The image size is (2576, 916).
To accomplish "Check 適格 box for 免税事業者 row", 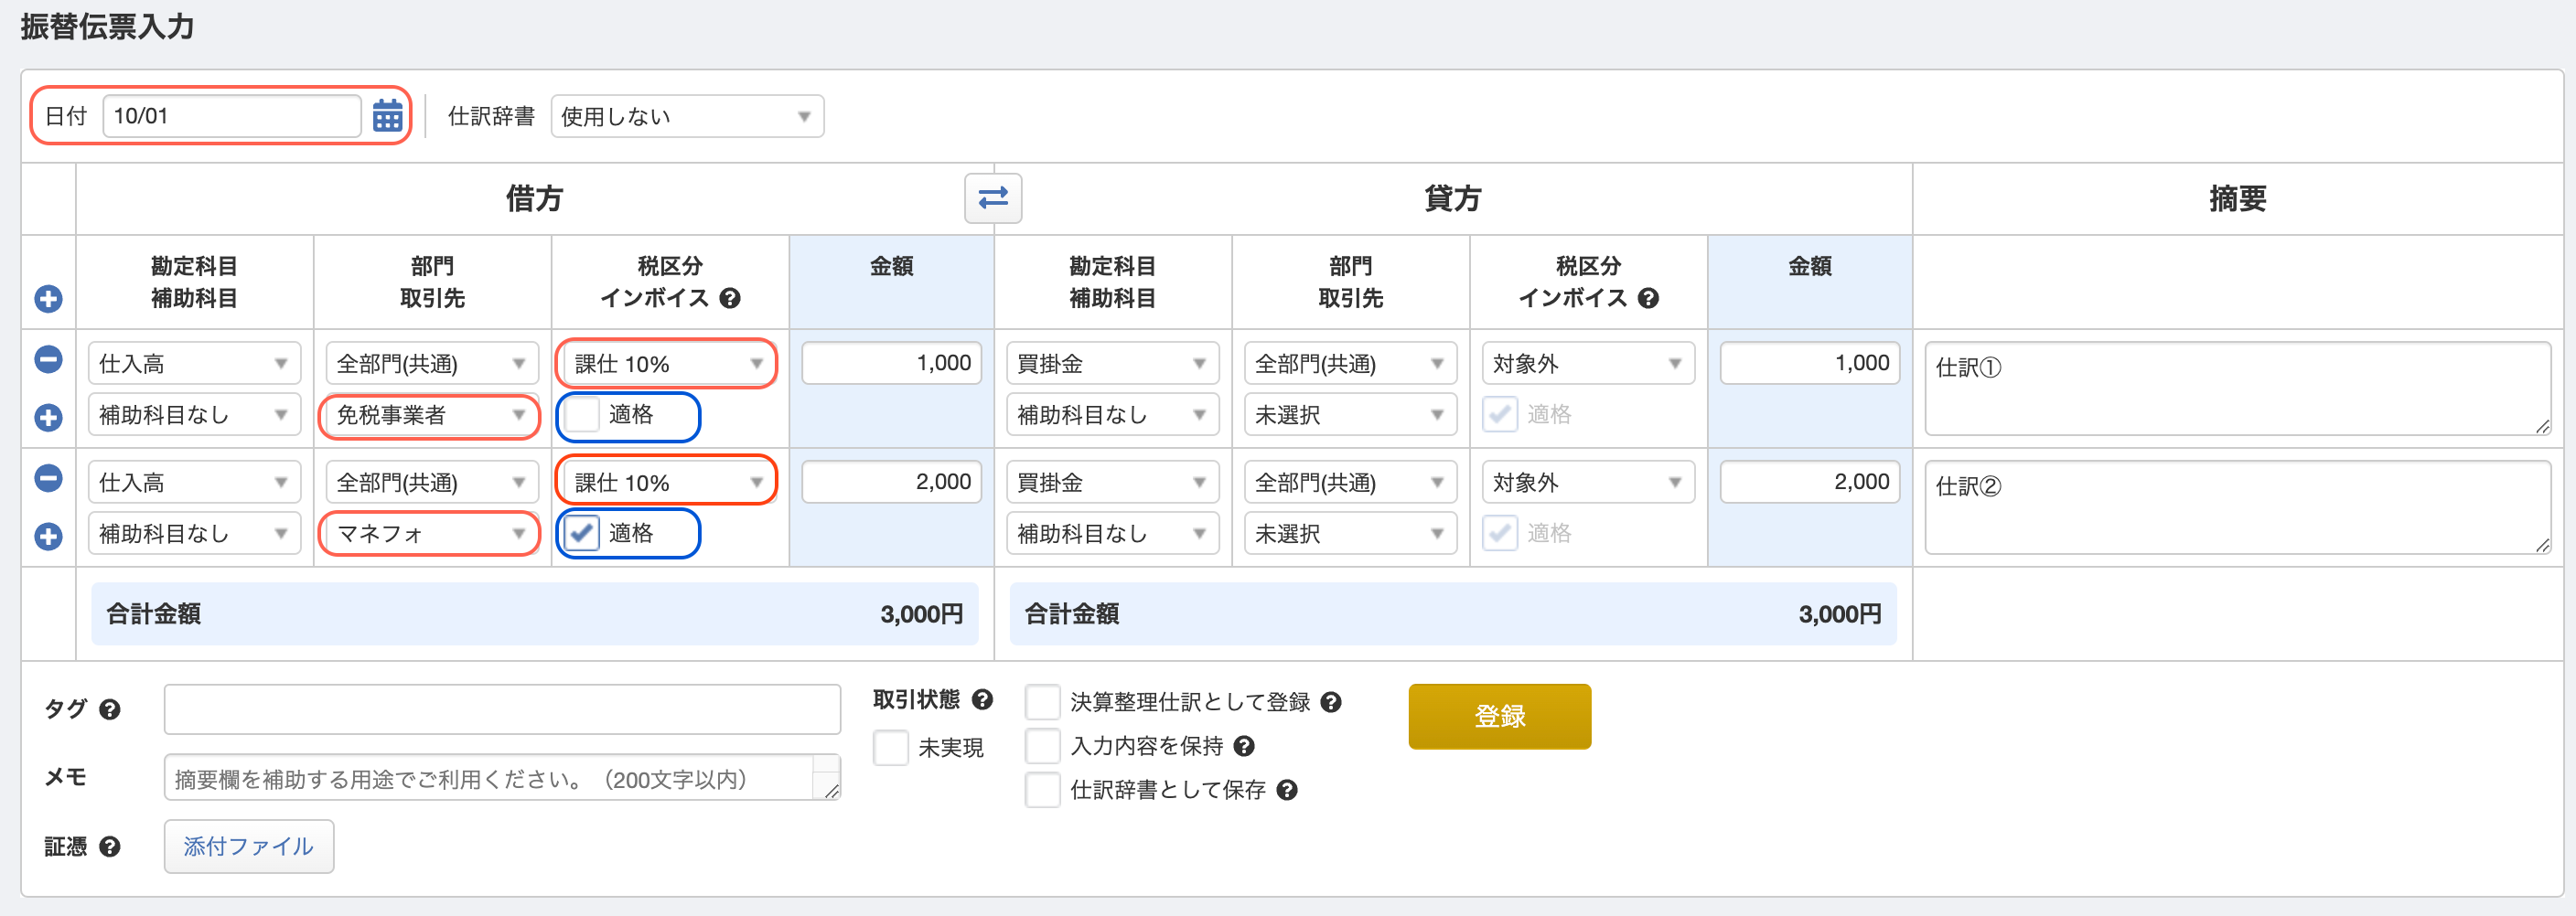I will [582, 414].
